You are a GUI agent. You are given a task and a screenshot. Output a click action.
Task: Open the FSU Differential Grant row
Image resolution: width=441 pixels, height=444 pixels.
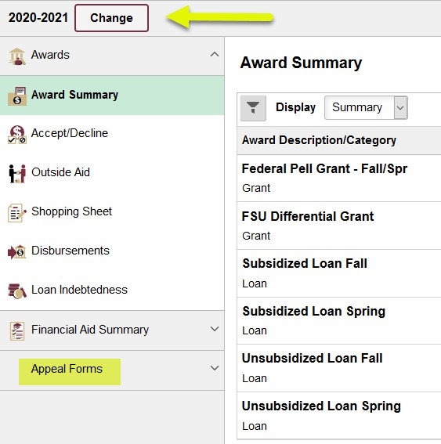[x=338, y=226]
